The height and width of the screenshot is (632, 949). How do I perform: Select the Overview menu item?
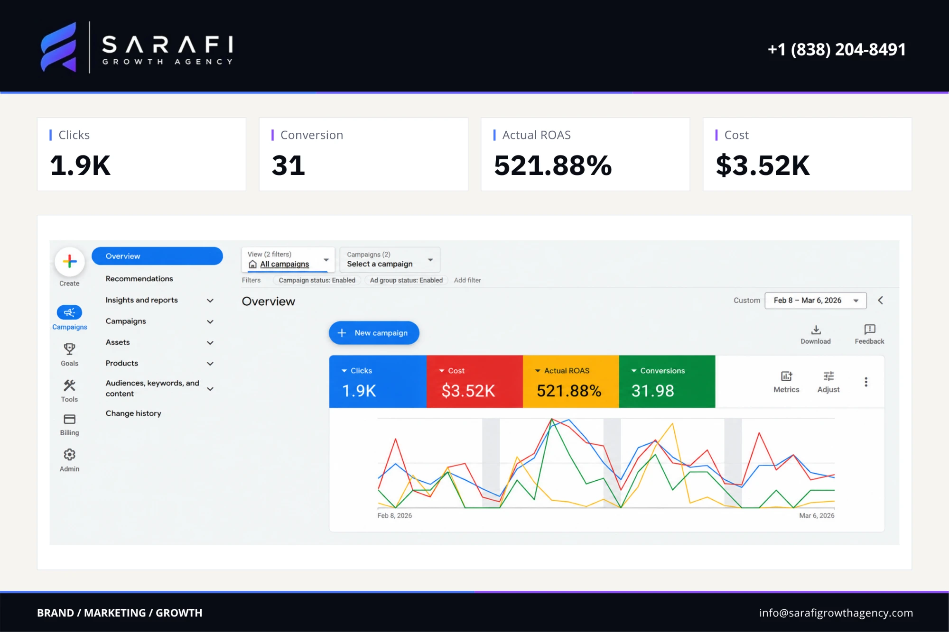click(157, 256)
